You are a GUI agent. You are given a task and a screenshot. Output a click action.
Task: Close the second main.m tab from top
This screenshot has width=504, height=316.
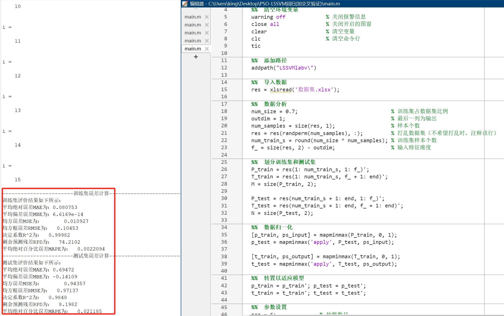point(207,25)
